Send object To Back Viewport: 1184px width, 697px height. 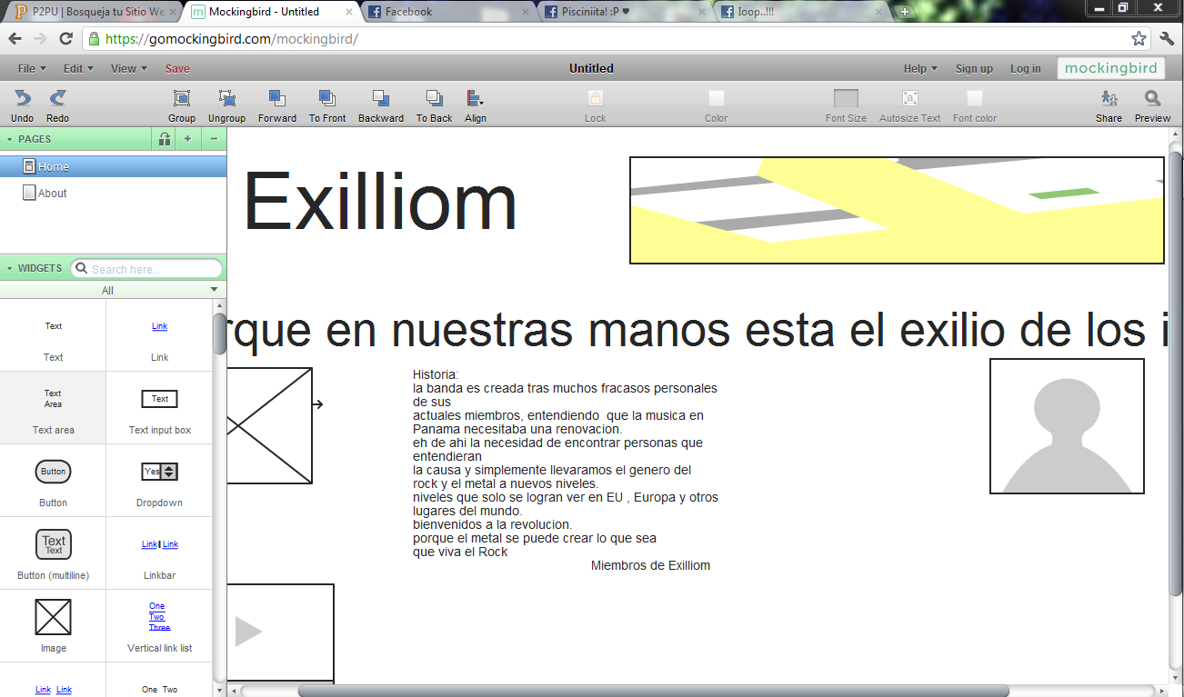coord(435,98)
